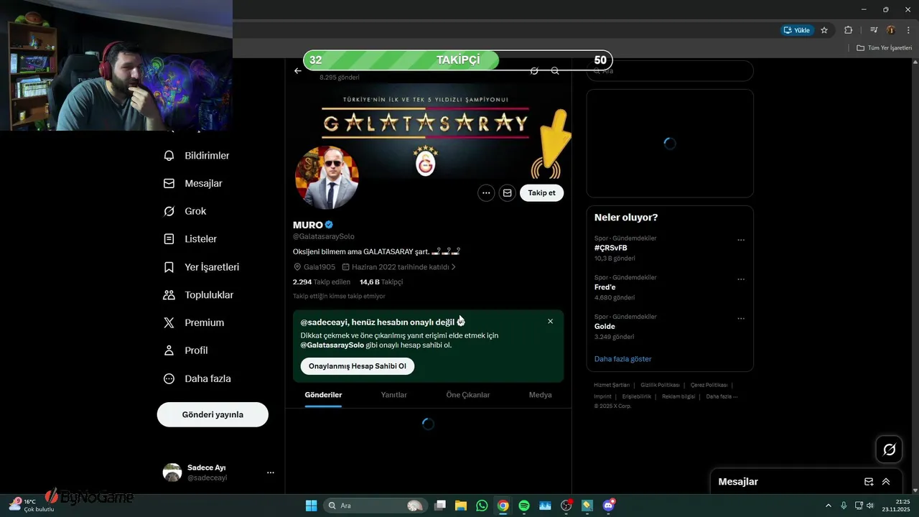Click the search icon in profile header
919x517 pixels.
tap(555, 71)
